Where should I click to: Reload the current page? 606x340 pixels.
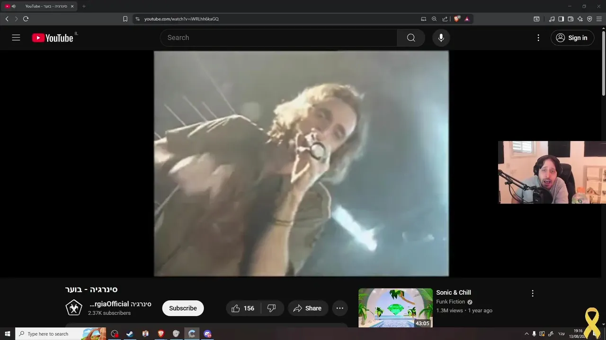point(26,19)
